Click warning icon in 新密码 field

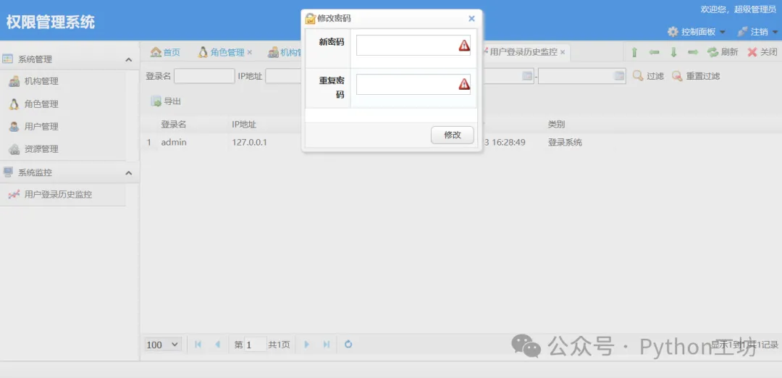(x=464, y=46)
